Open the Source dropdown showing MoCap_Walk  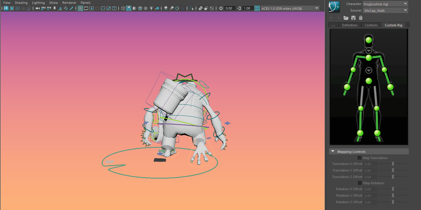(405, 10)
